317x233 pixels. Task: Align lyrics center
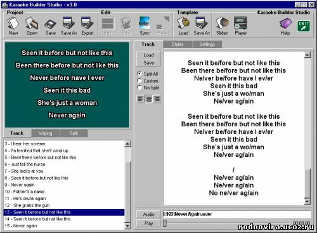149,99
